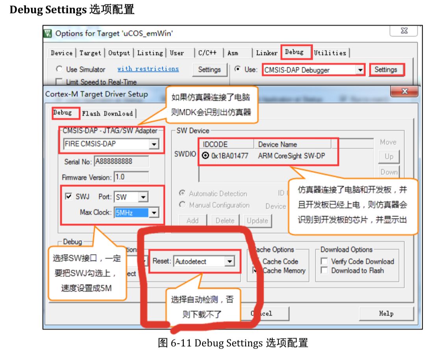Expand the FIRE CMSIS-DAP adapter dropdown

pyautogui.click(x=154, y=145)
